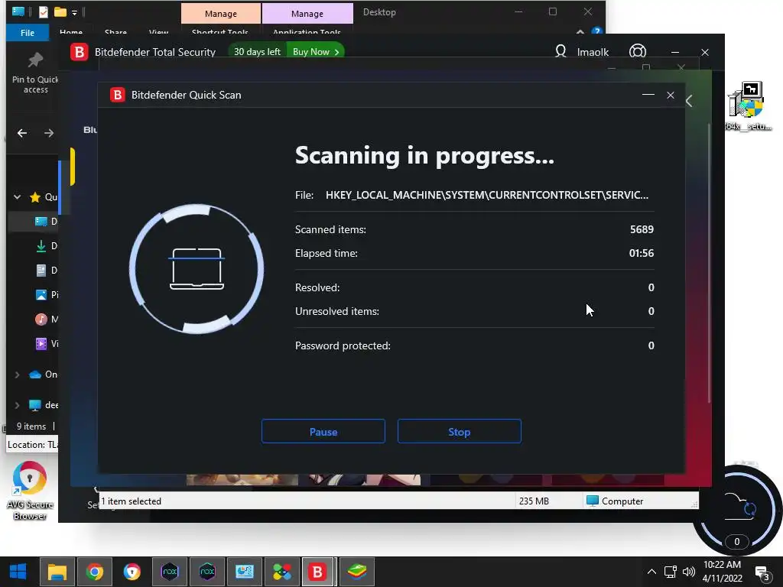Open the Bitdefender support lifebuoy icon
The image size is (783, 587).
[638, 52]
